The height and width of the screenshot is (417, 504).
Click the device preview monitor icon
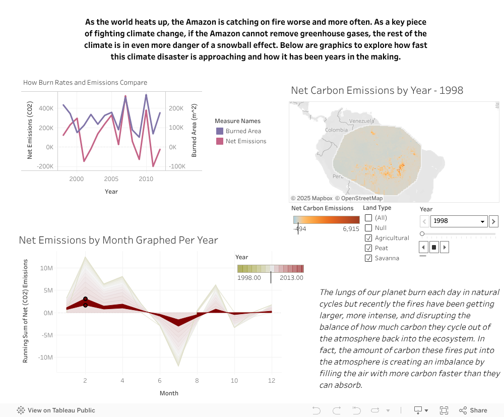click(418, 410)
